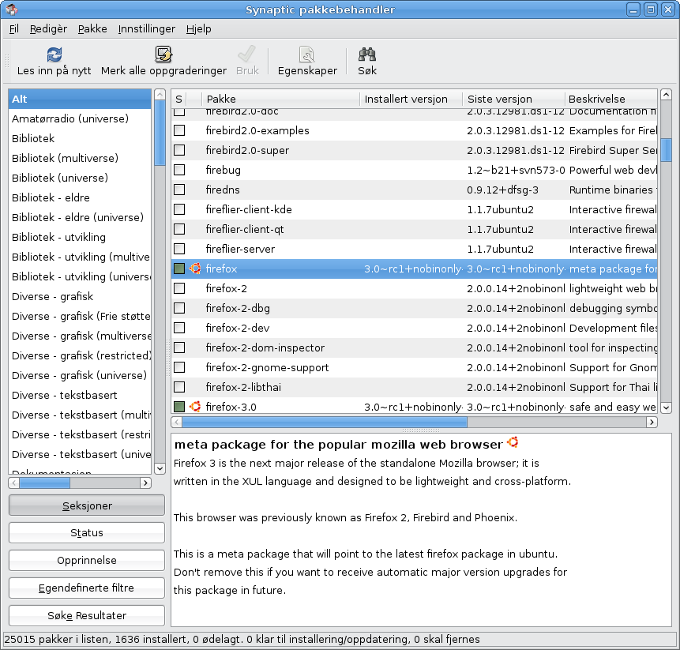The height and width of the screenshot is (650, 680).
Task: Click the Egendefinerte filtre button
Action: [x=87, y=588]
